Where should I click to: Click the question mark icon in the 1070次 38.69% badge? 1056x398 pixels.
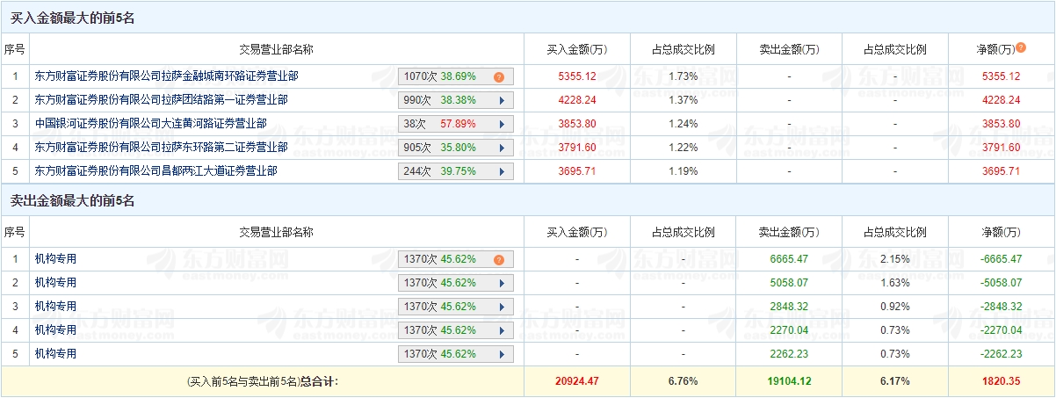pyautogui.click(x=499, y=77)
